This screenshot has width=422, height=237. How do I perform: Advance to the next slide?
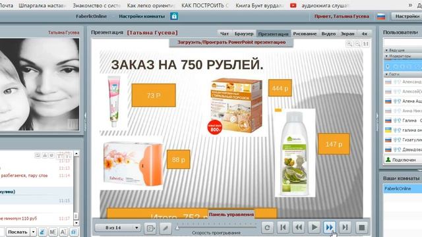click(330, 228)
